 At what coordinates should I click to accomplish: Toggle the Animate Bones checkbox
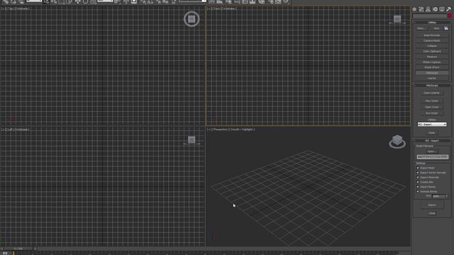coord(418,191)
